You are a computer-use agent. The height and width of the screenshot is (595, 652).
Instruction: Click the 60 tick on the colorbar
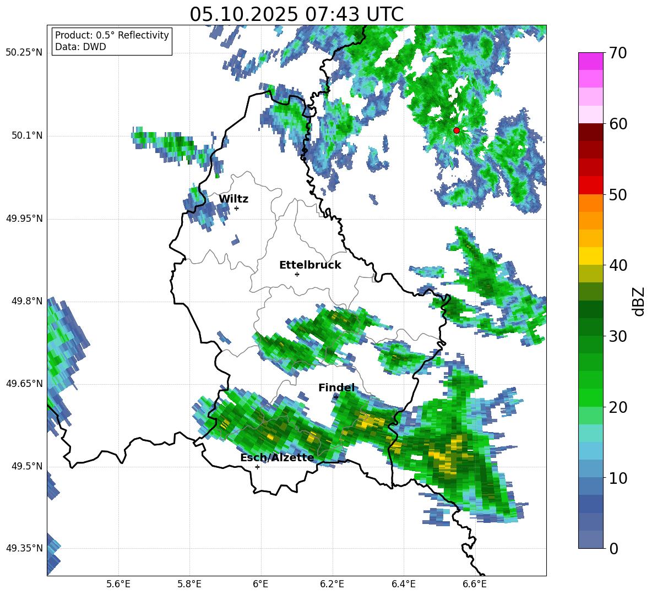tap(618, 124)
